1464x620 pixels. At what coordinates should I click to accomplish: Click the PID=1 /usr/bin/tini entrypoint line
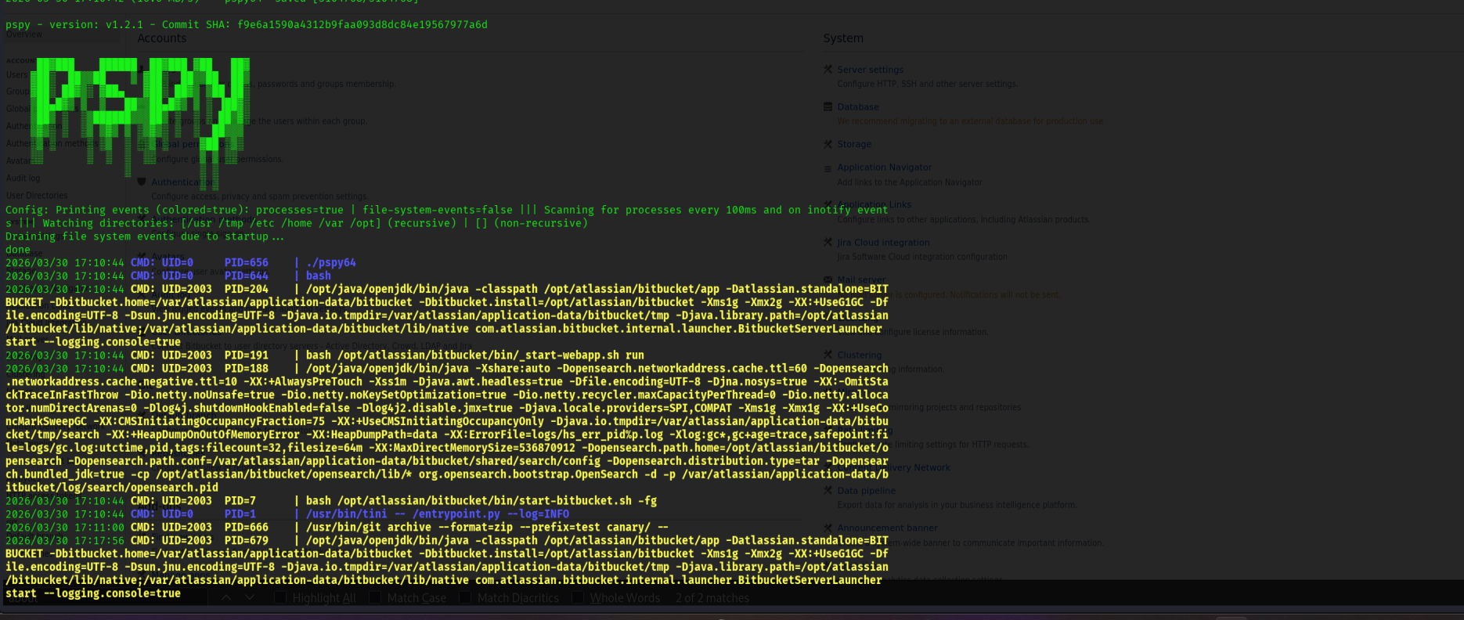(x=287, y=514)
